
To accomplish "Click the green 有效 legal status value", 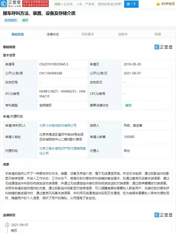I will pos(128,105).
